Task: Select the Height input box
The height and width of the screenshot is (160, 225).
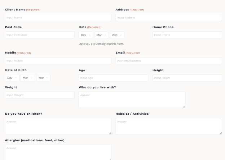Action: (x=187, y=78)
